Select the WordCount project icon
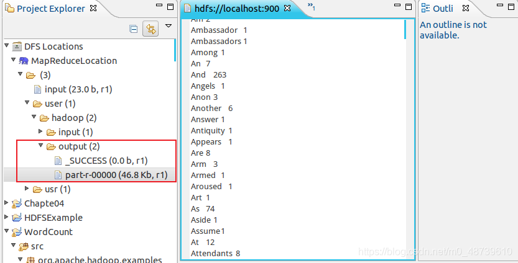This screenshot has width=518, height=263. coord(17,232)
